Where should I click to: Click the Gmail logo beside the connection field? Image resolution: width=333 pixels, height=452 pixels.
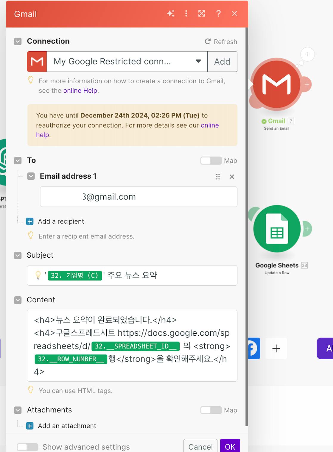point(37,62)
